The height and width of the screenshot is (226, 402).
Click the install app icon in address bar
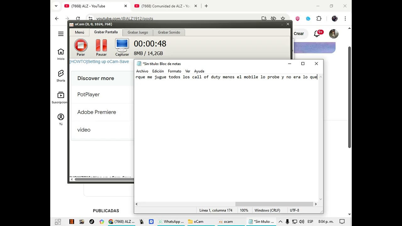264,19
